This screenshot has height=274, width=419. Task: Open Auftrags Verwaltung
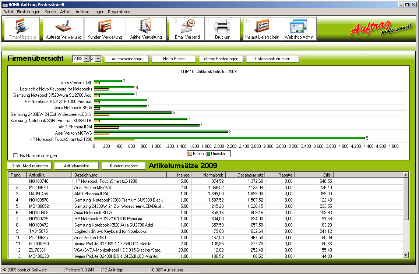coord(63,29)
